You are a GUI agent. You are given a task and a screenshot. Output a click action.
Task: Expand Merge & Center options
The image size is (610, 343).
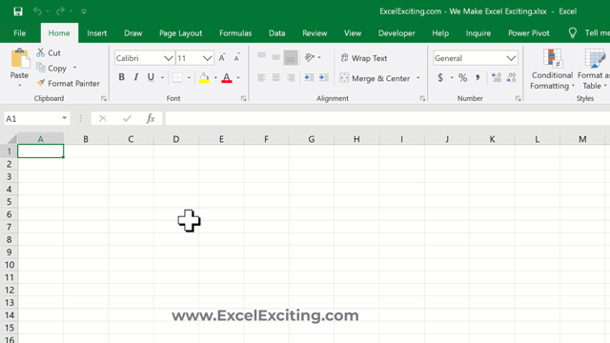[418, 78]
